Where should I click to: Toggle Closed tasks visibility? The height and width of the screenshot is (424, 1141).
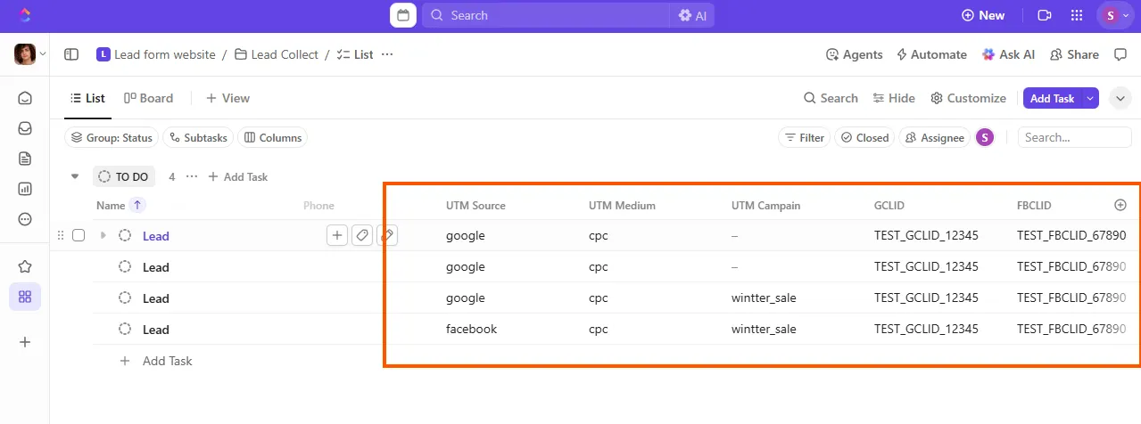(864, 138)
